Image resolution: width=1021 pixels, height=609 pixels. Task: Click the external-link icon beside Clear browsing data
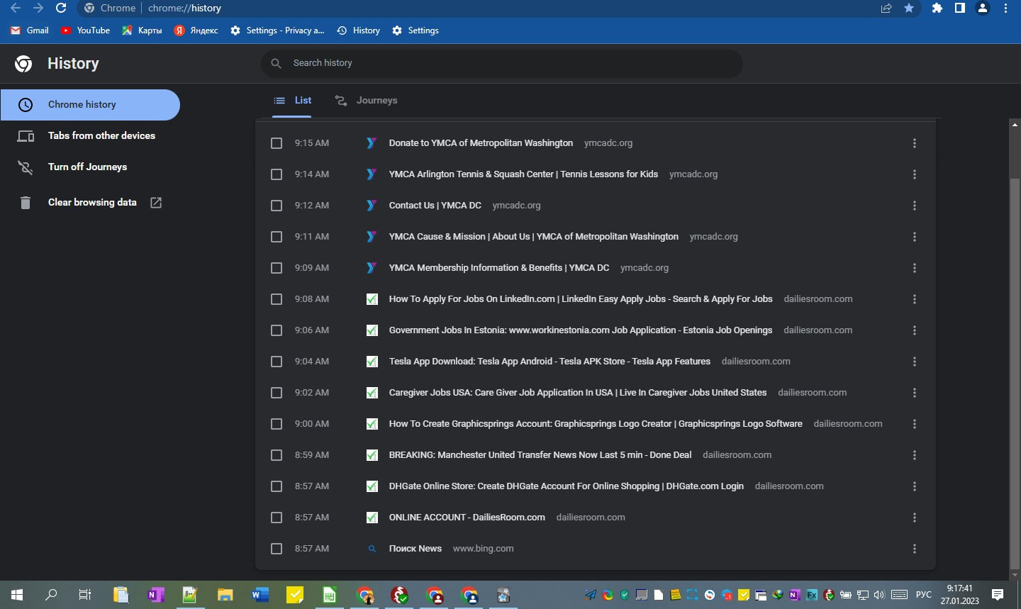pos(156,203)
